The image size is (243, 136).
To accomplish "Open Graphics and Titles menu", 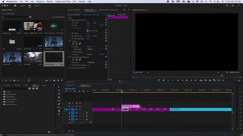I will pyautogui.click(x=63, y=2).
